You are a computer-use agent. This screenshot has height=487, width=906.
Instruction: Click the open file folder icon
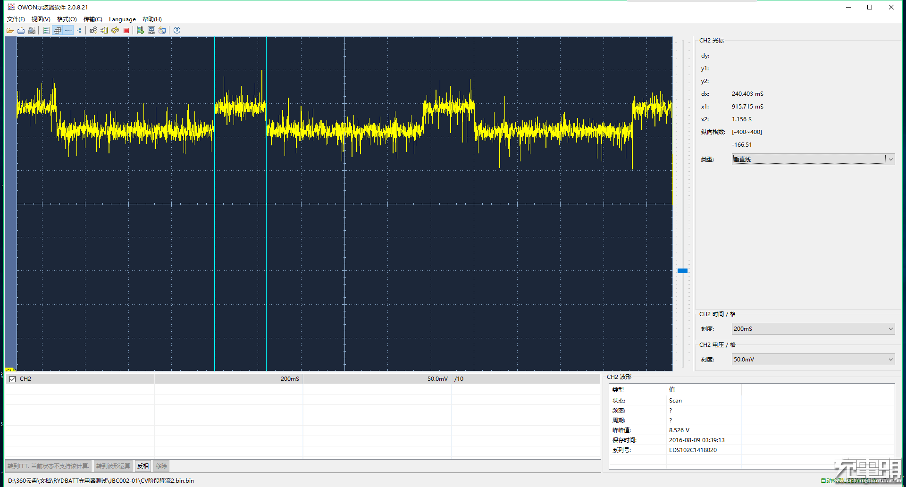pos(10,30)
